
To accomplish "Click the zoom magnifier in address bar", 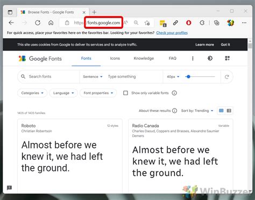I will 136,23.
